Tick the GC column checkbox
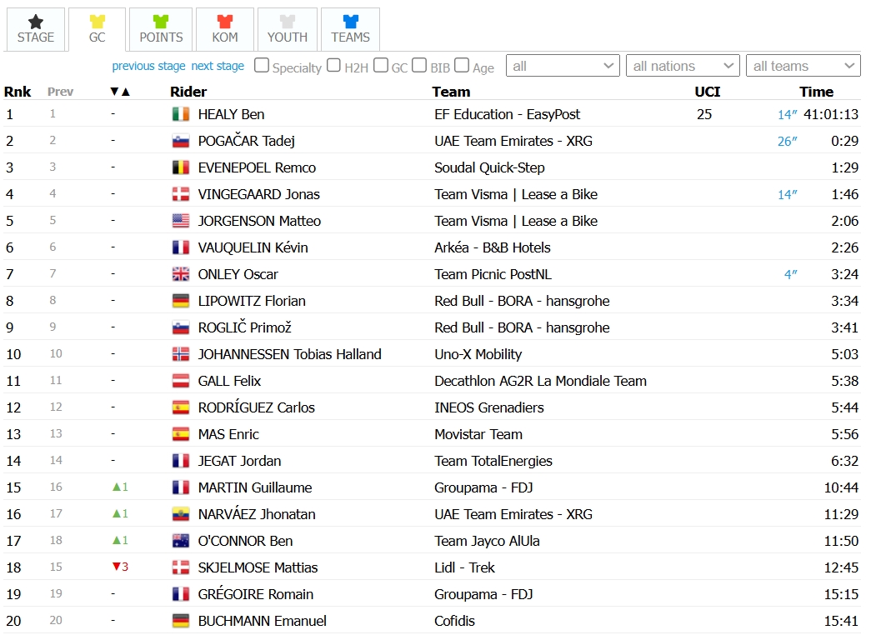Viewport: 876px width, 635px height. (x=380, y=65)
